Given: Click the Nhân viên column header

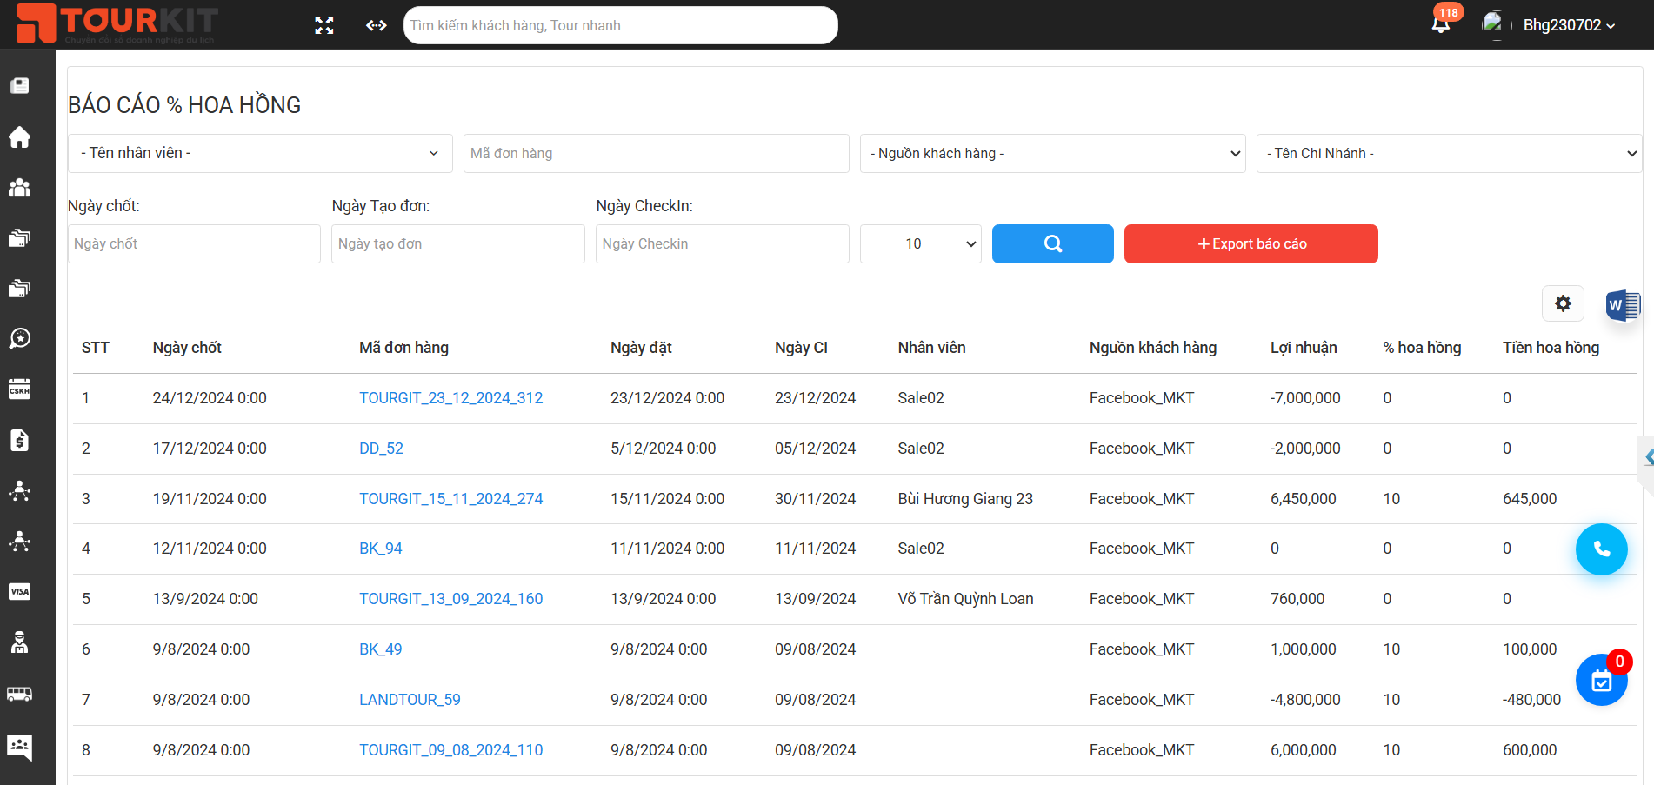Looking at the screenshot, I should click(931, 348).
